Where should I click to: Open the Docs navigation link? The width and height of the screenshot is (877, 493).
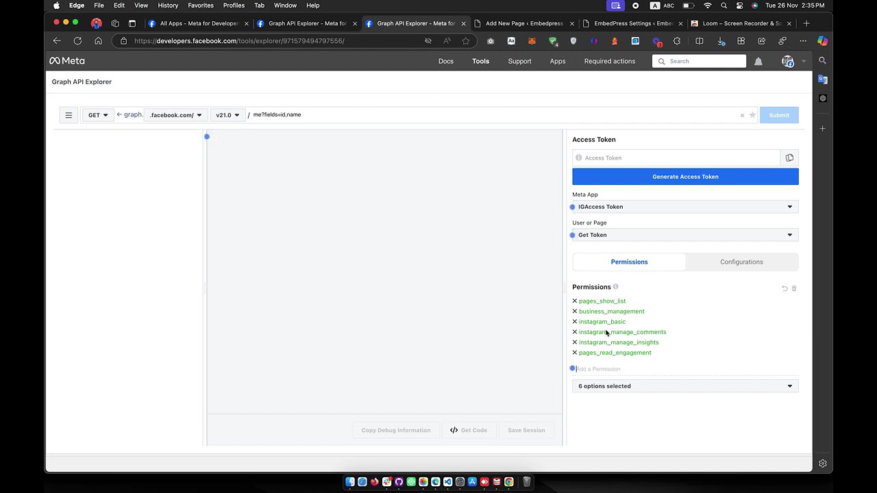point(446,62)
